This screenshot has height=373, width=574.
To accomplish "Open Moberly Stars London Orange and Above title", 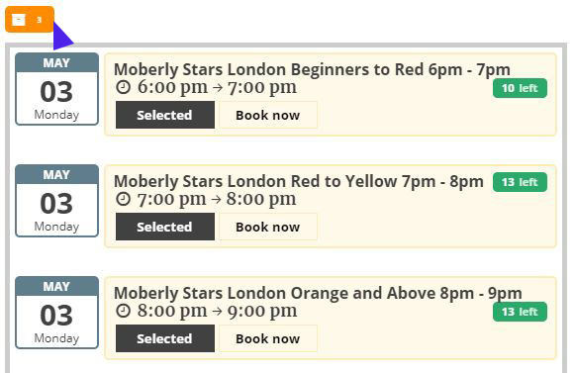I will click(318, 293).
